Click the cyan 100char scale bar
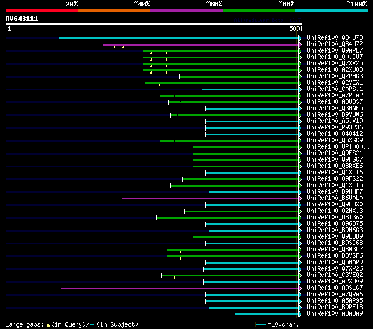Screen dimensions: 373x329 click(x=261, y=325)
